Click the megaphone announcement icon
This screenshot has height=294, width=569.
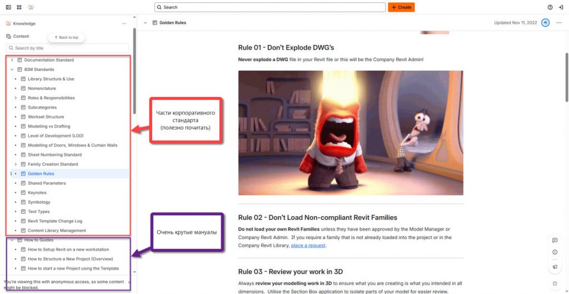(555, 267)
